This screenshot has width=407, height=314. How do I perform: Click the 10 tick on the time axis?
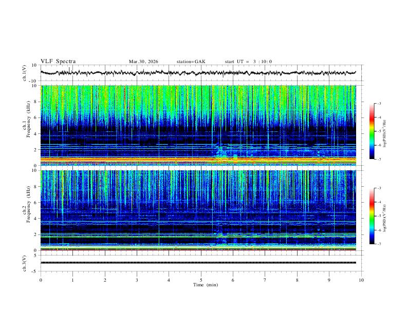(x=361, y=280)
